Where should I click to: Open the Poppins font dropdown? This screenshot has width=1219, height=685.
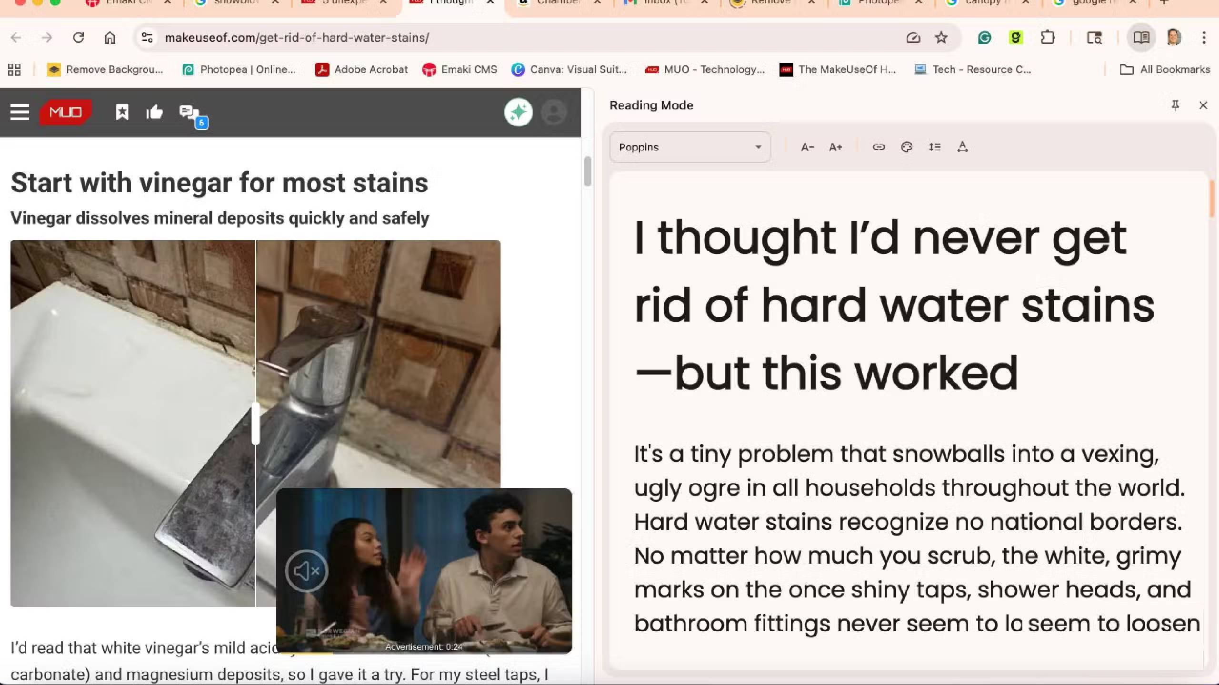coord(689,147)
